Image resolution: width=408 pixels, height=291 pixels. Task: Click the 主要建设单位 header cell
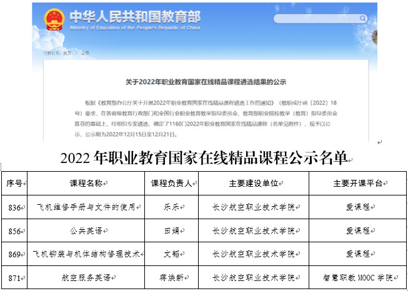[x=254, y=183]
